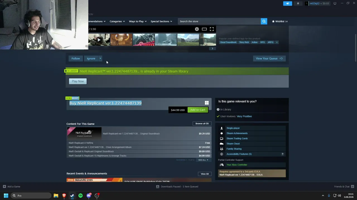Open the Story Rich tag
This screenshot has height=200, width=357.
pyautogui.click(x=244, y=42)
